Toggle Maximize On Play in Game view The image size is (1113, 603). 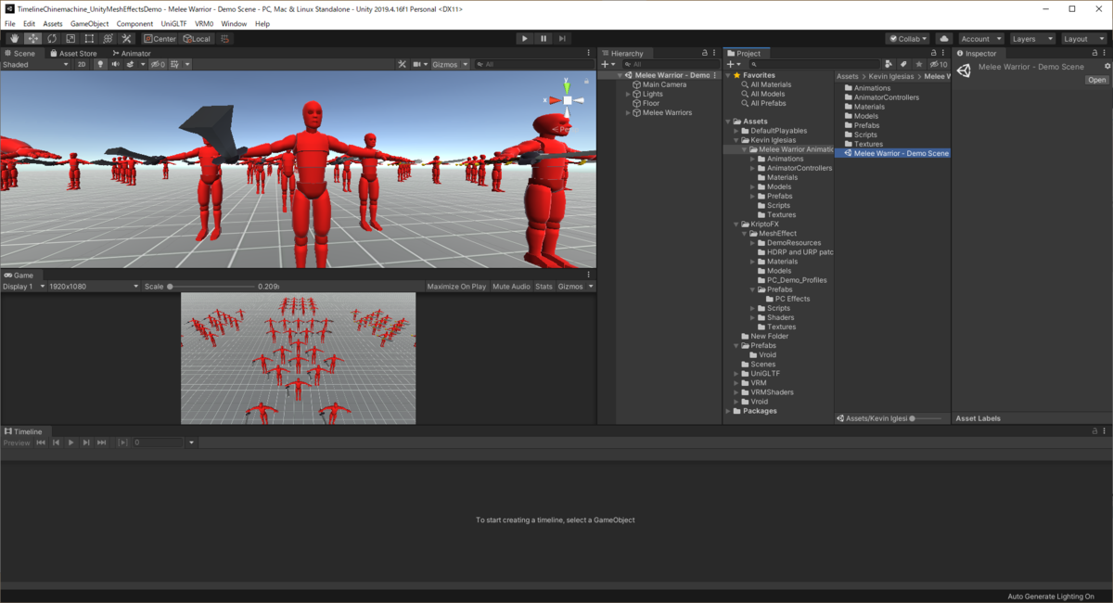(456, 287)
